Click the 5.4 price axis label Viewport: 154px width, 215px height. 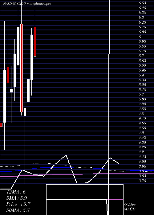tap(141, 75)
